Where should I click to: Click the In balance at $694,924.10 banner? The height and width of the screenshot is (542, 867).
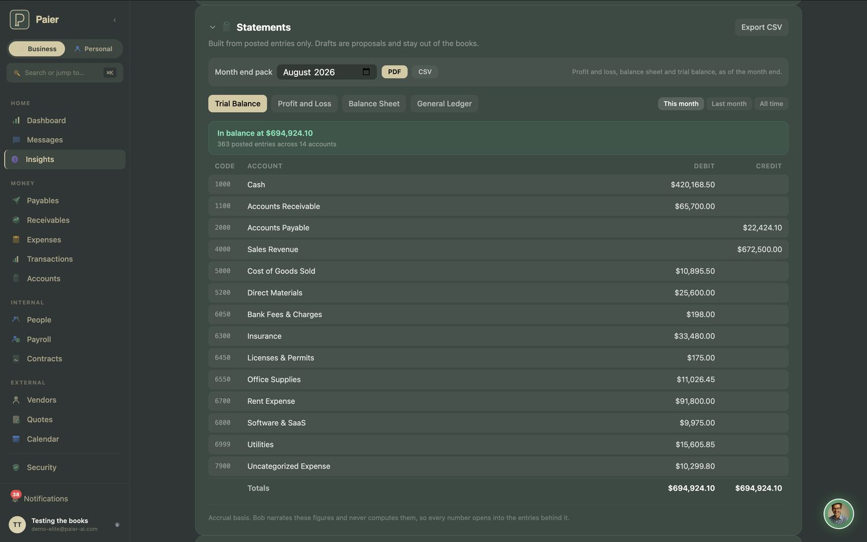[498, 138]
